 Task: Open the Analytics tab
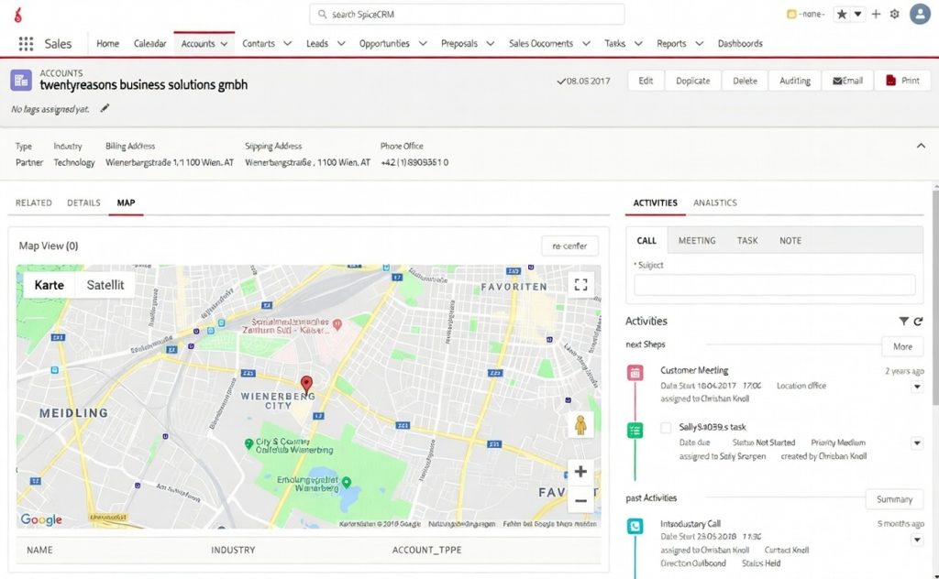click(715, 202)
